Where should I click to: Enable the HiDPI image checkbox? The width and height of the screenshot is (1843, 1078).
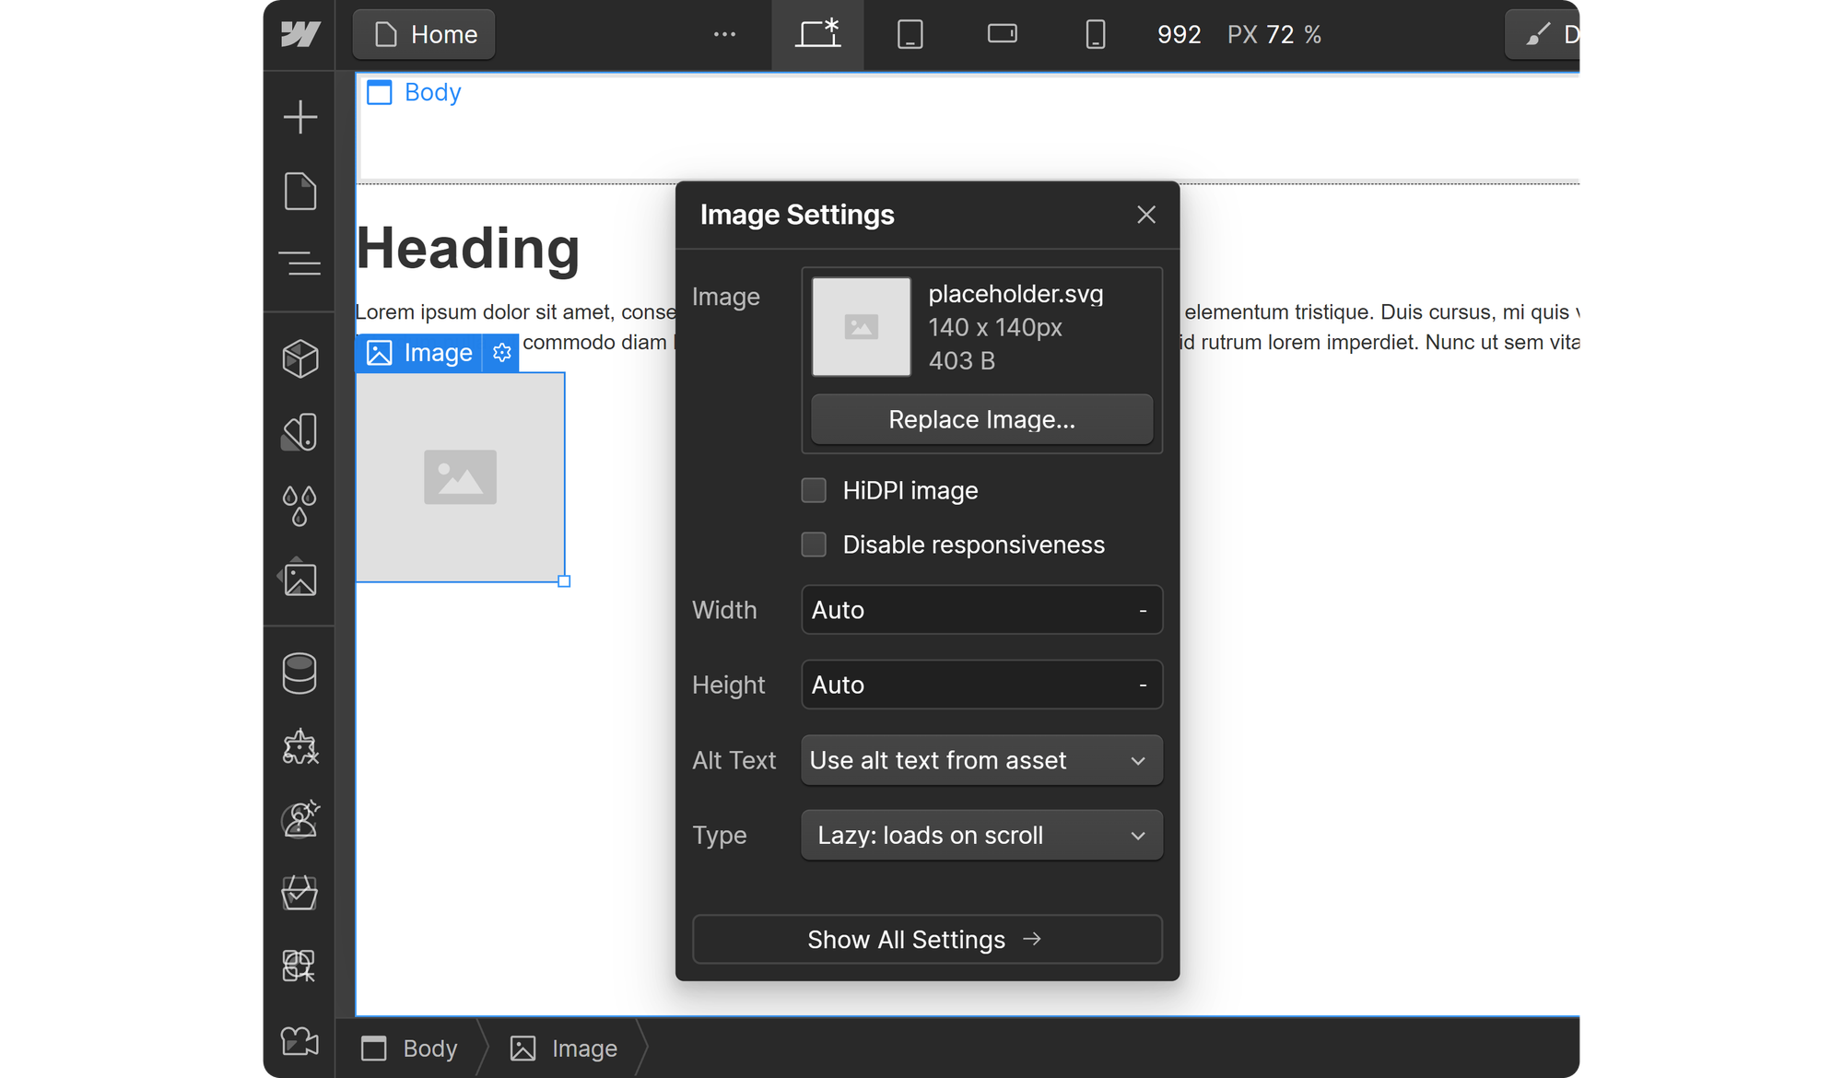coord(814,490)
